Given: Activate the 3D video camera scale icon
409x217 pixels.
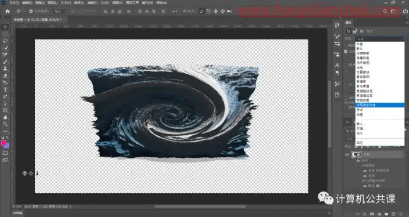Looking at the screenshot, I should 230,11.
